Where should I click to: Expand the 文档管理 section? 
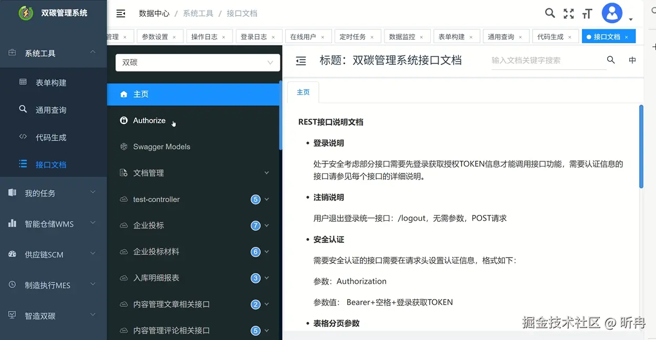pos(193,173)
